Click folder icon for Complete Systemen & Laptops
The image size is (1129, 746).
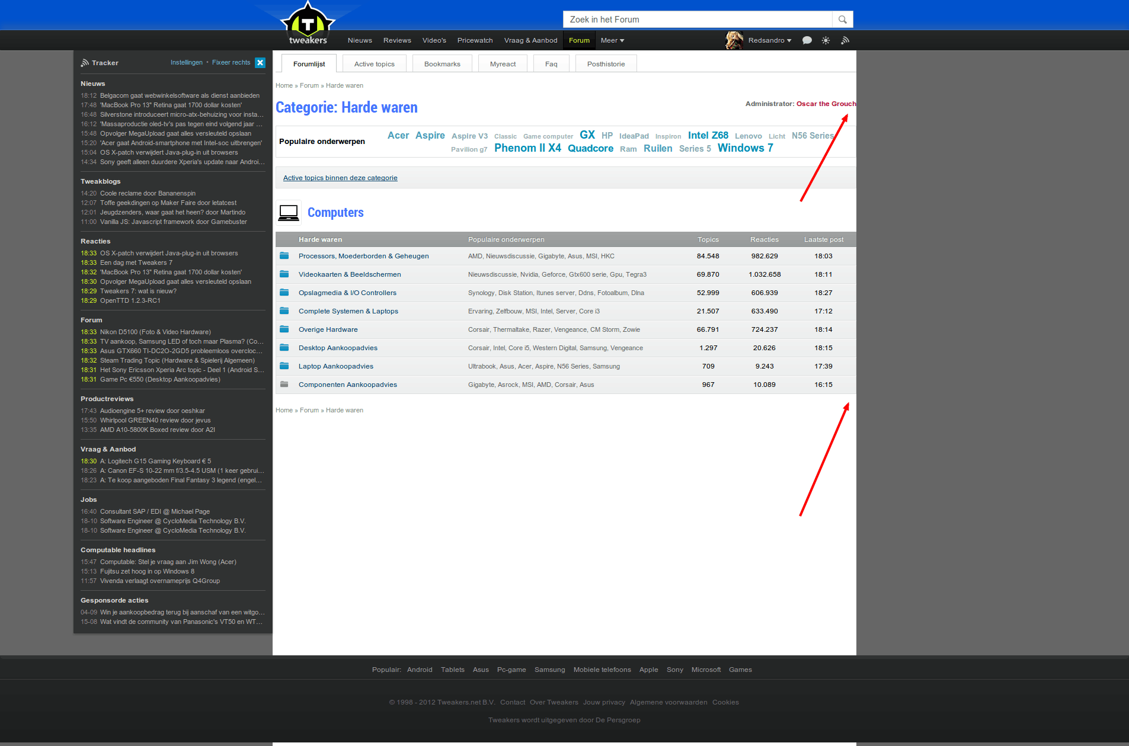(x=284, y=311)
